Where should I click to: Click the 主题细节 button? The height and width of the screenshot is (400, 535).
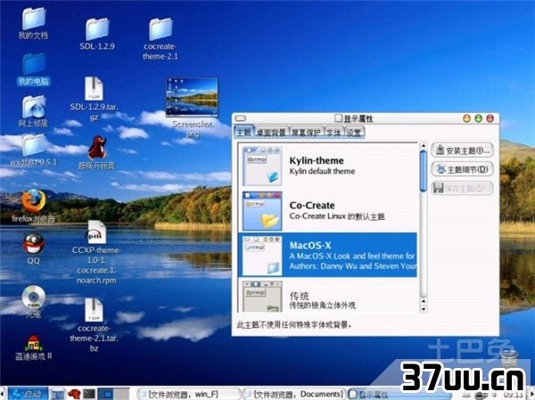(462, 169)
